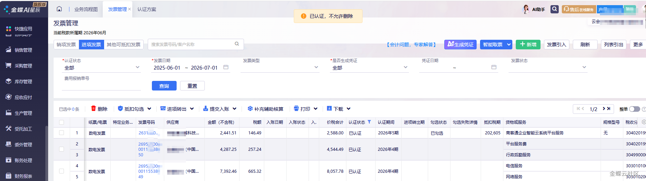646x181 pixels.
Task: Open 受托加工 in the sidebar
Action: 19,129
